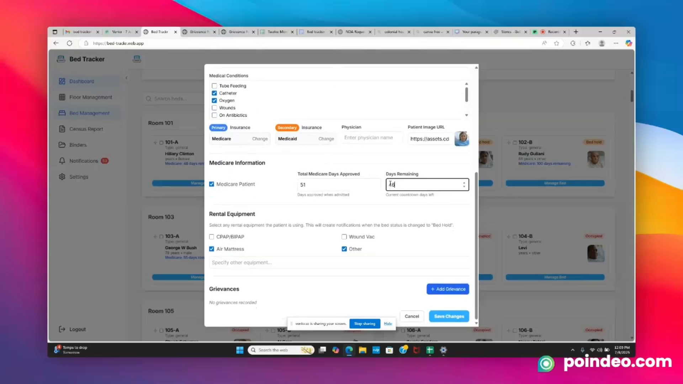Select the Floor Management grid icon

62,97
